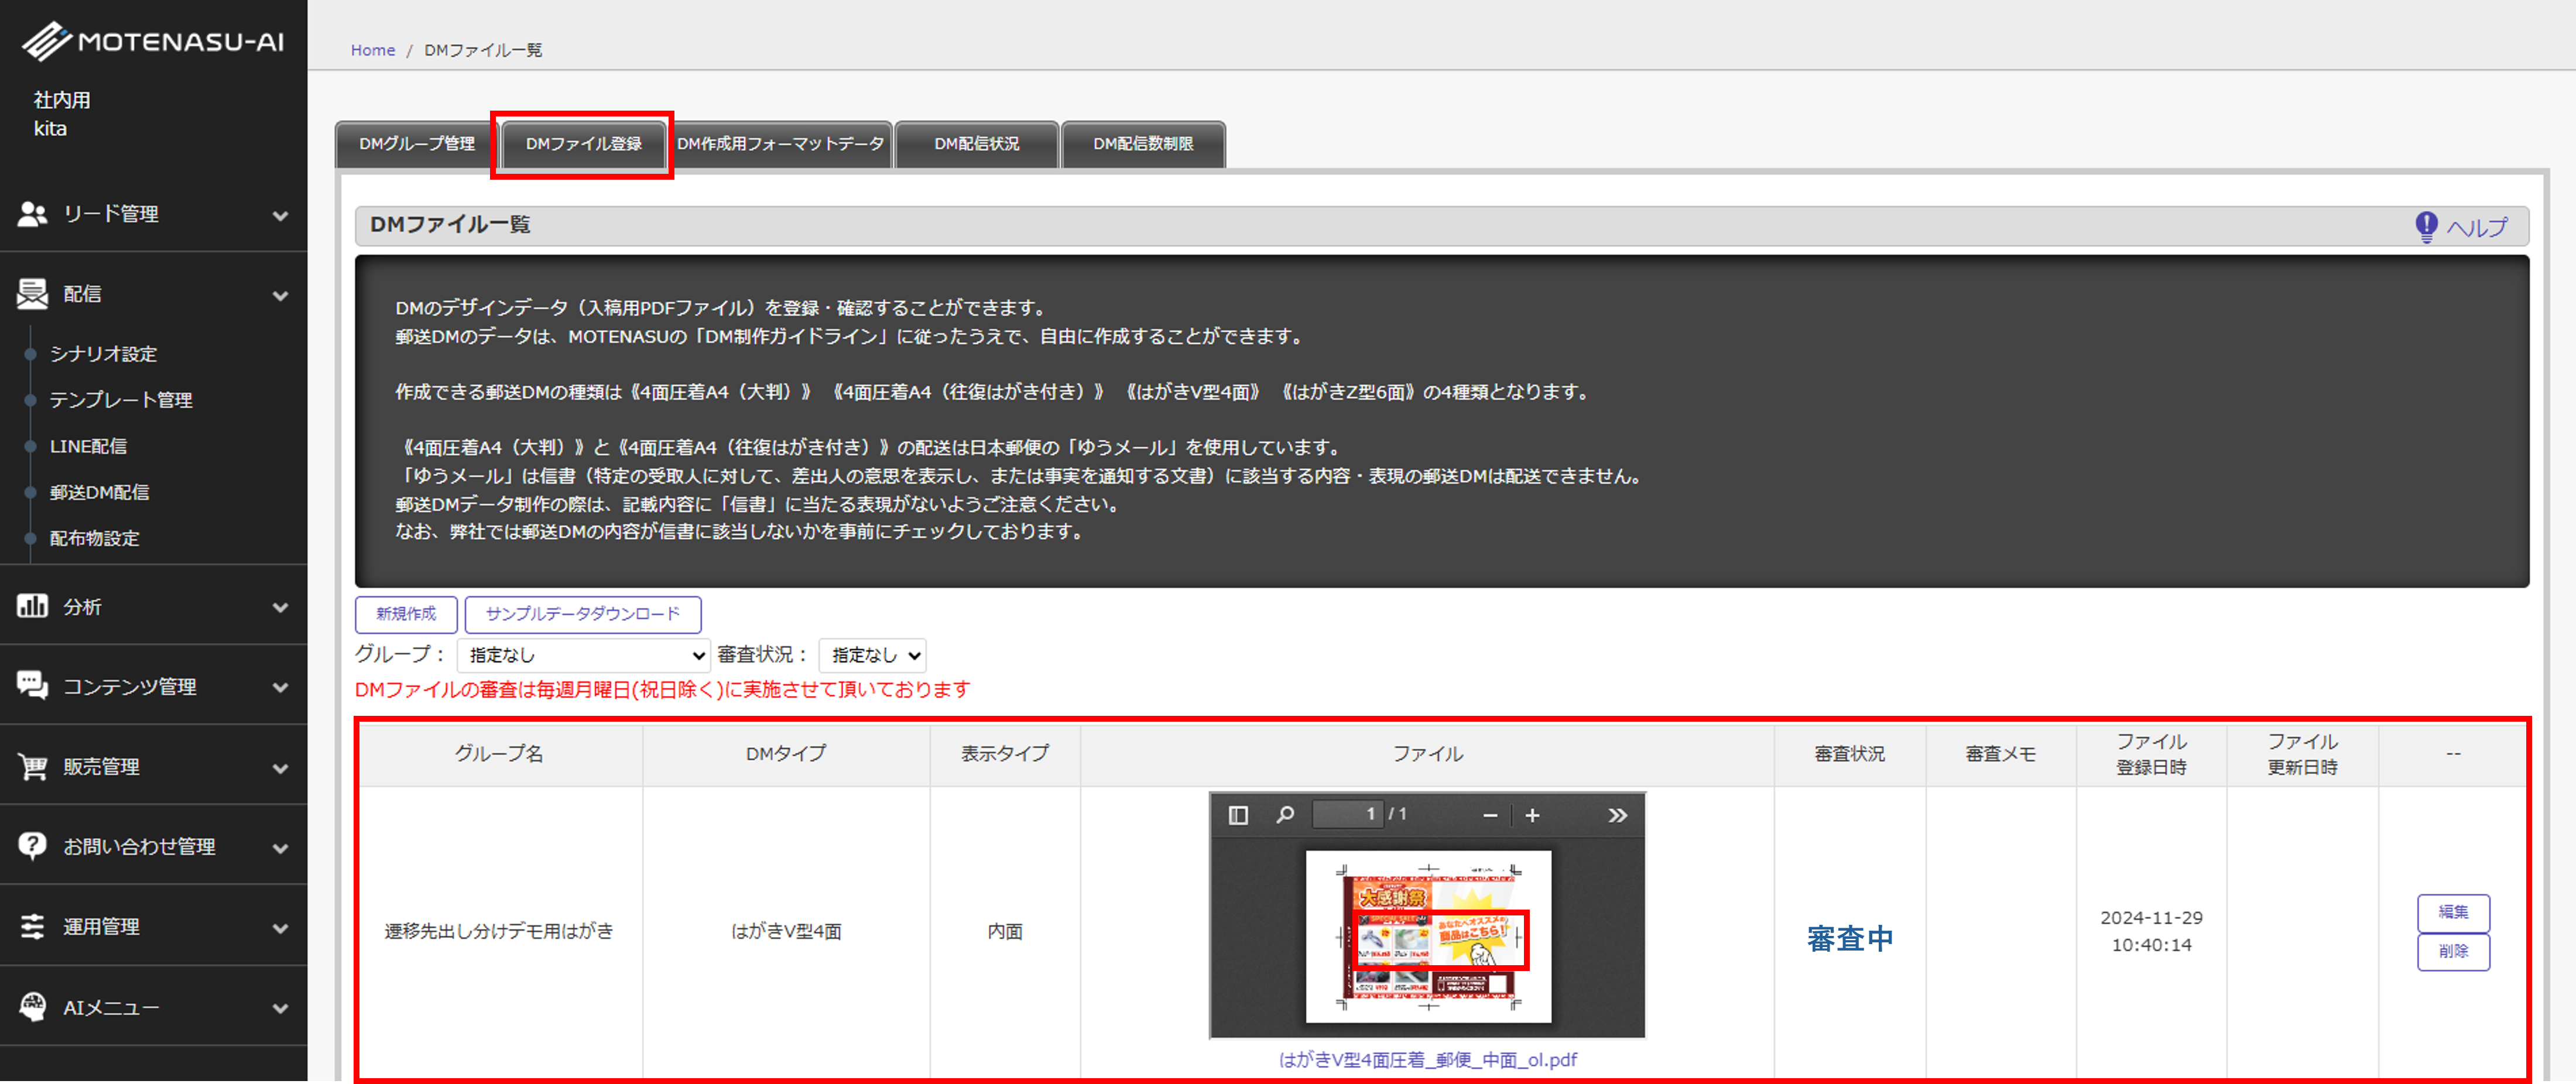
Task: Switch to the DMグループ管理 tab
Action: point(416,144)
